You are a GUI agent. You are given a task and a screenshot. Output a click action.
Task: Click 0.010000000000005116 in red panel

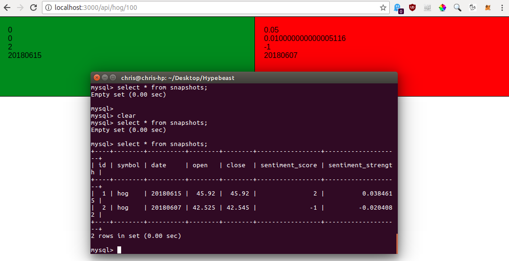(305, 38)
